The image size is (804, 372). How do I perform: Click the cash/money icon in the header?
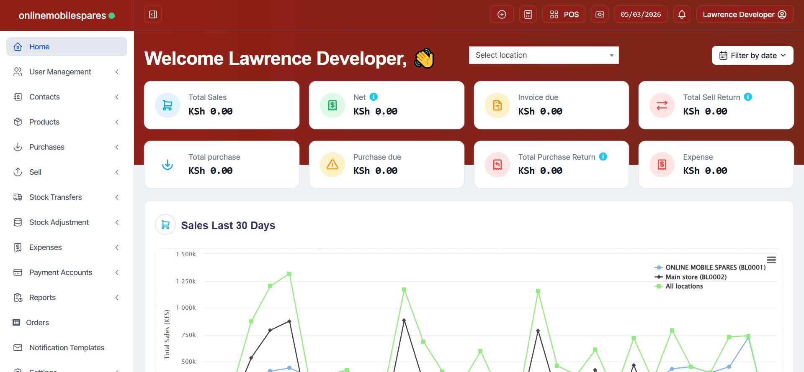click(600, 15)
